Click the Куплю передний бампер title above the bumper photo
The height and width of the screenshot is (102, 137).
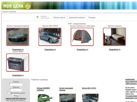[x=18, y=26]
